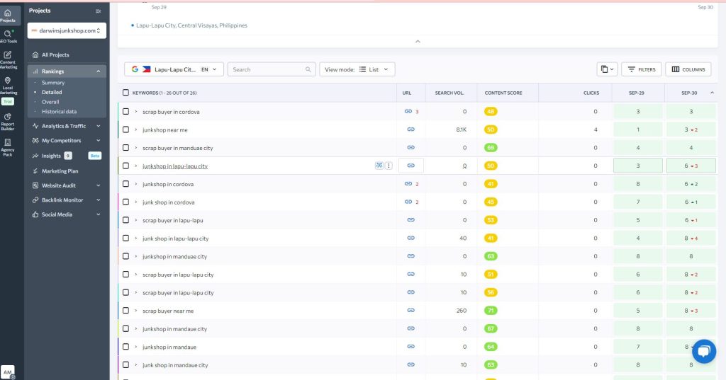Open Marketing Plan menu item

pos(60,171)
